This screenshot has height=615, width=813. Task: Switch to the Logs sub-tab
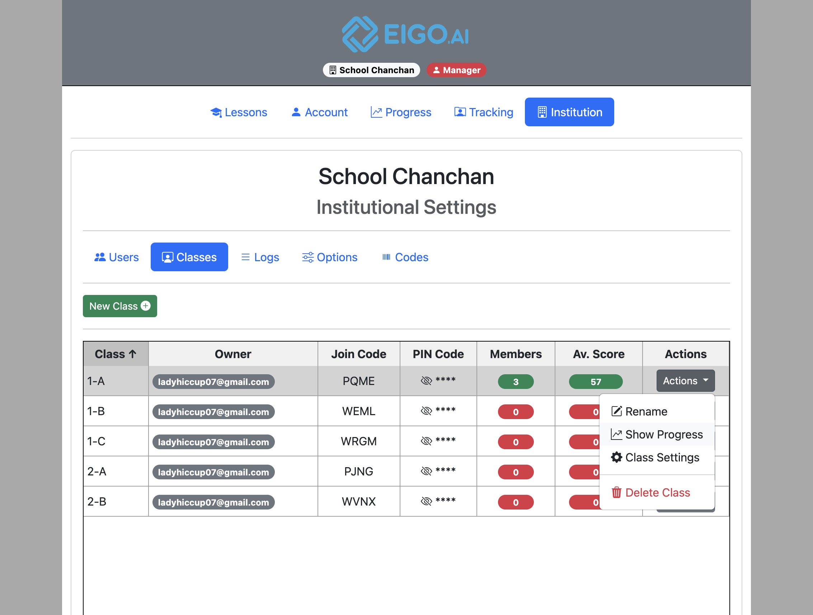coord(259,257)
